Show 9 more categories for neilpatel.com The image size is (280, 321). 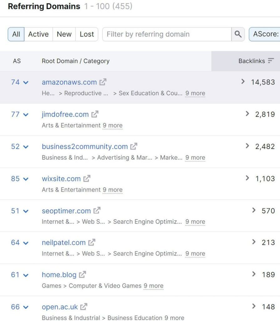point(195,253)
